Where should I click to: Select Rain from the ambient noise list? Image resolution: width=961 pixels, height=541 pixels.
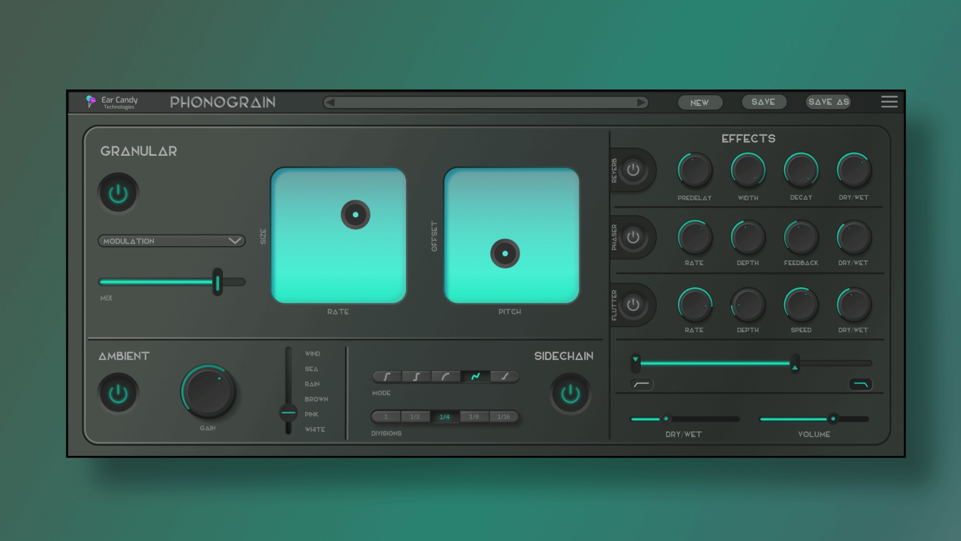(312, 384)
